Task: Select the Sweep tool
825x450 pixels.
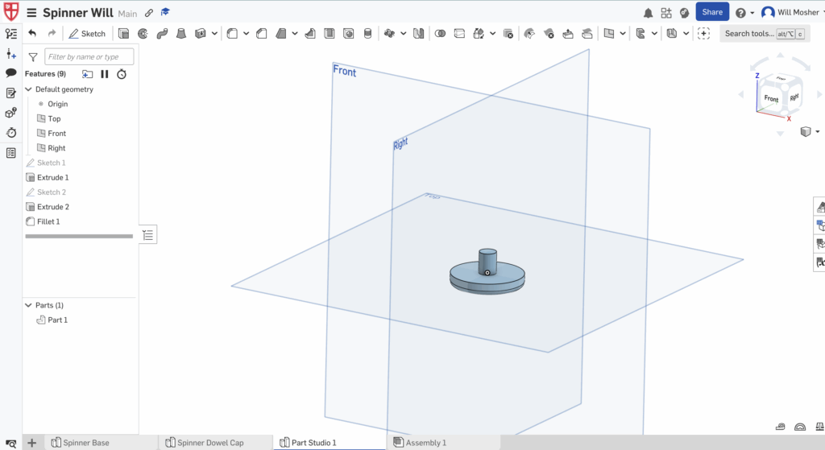Action: point(161,34)
